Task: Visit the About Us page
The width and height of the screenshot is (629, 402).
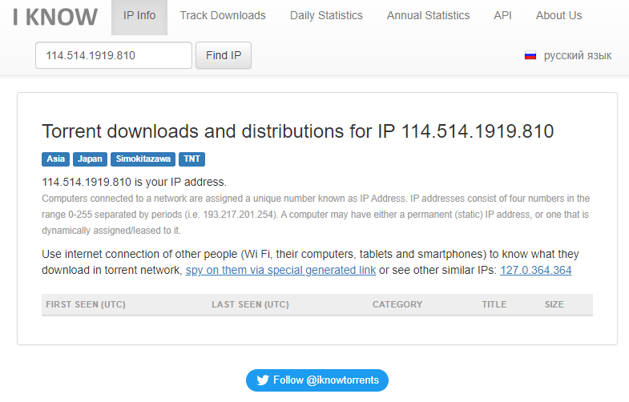Action: coord(558,16)
